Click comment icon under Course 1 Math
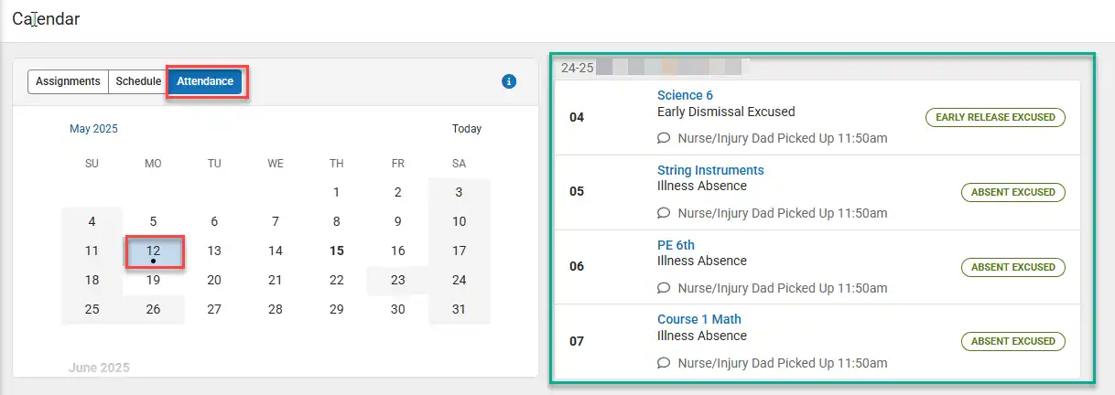1115x395 pixels. (664, 363)
